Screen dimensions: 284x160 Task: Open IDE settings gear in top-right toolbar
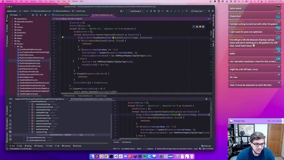tap(213, 11)
